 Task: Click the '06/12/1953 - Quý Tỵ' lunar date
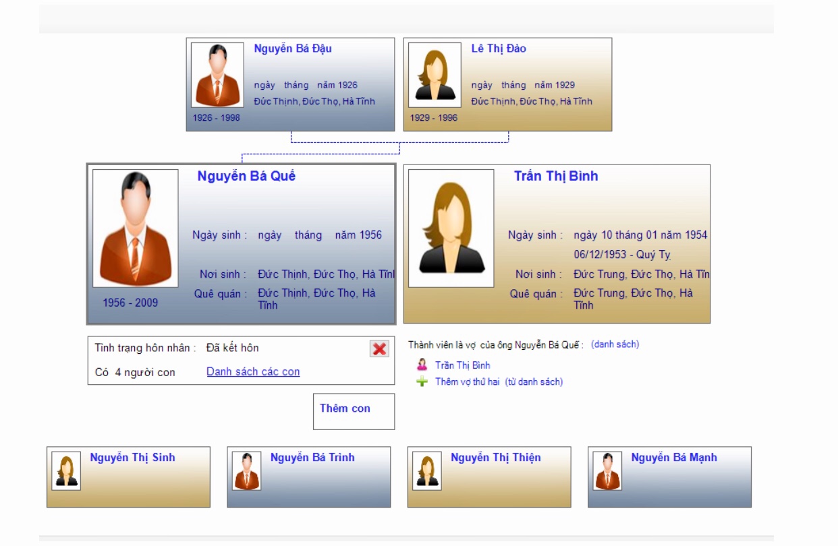point(622,255)
